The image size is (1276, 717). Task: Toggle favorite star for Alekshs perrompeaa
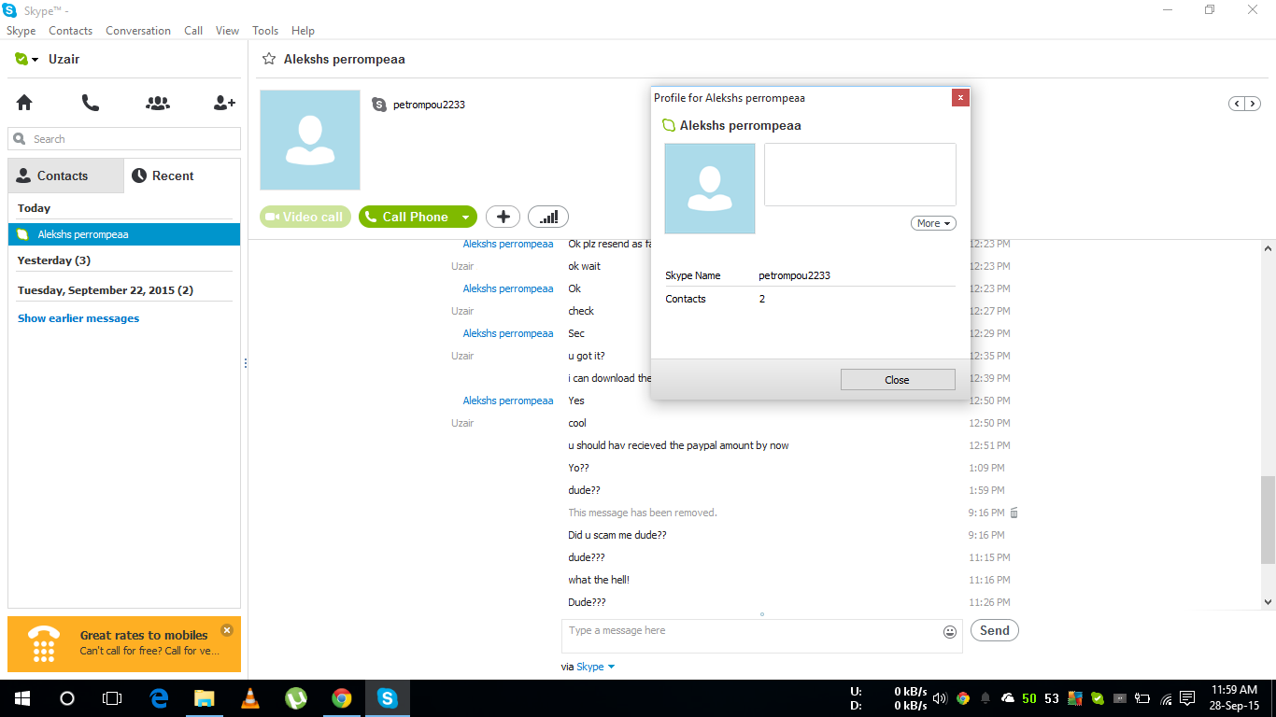(x=269, y=59)
